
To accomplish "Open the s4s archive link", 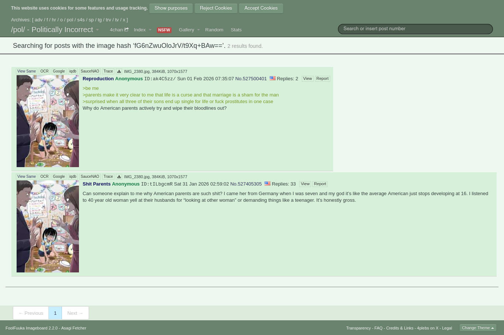I will pyautogui.click(x=81, y=20).
